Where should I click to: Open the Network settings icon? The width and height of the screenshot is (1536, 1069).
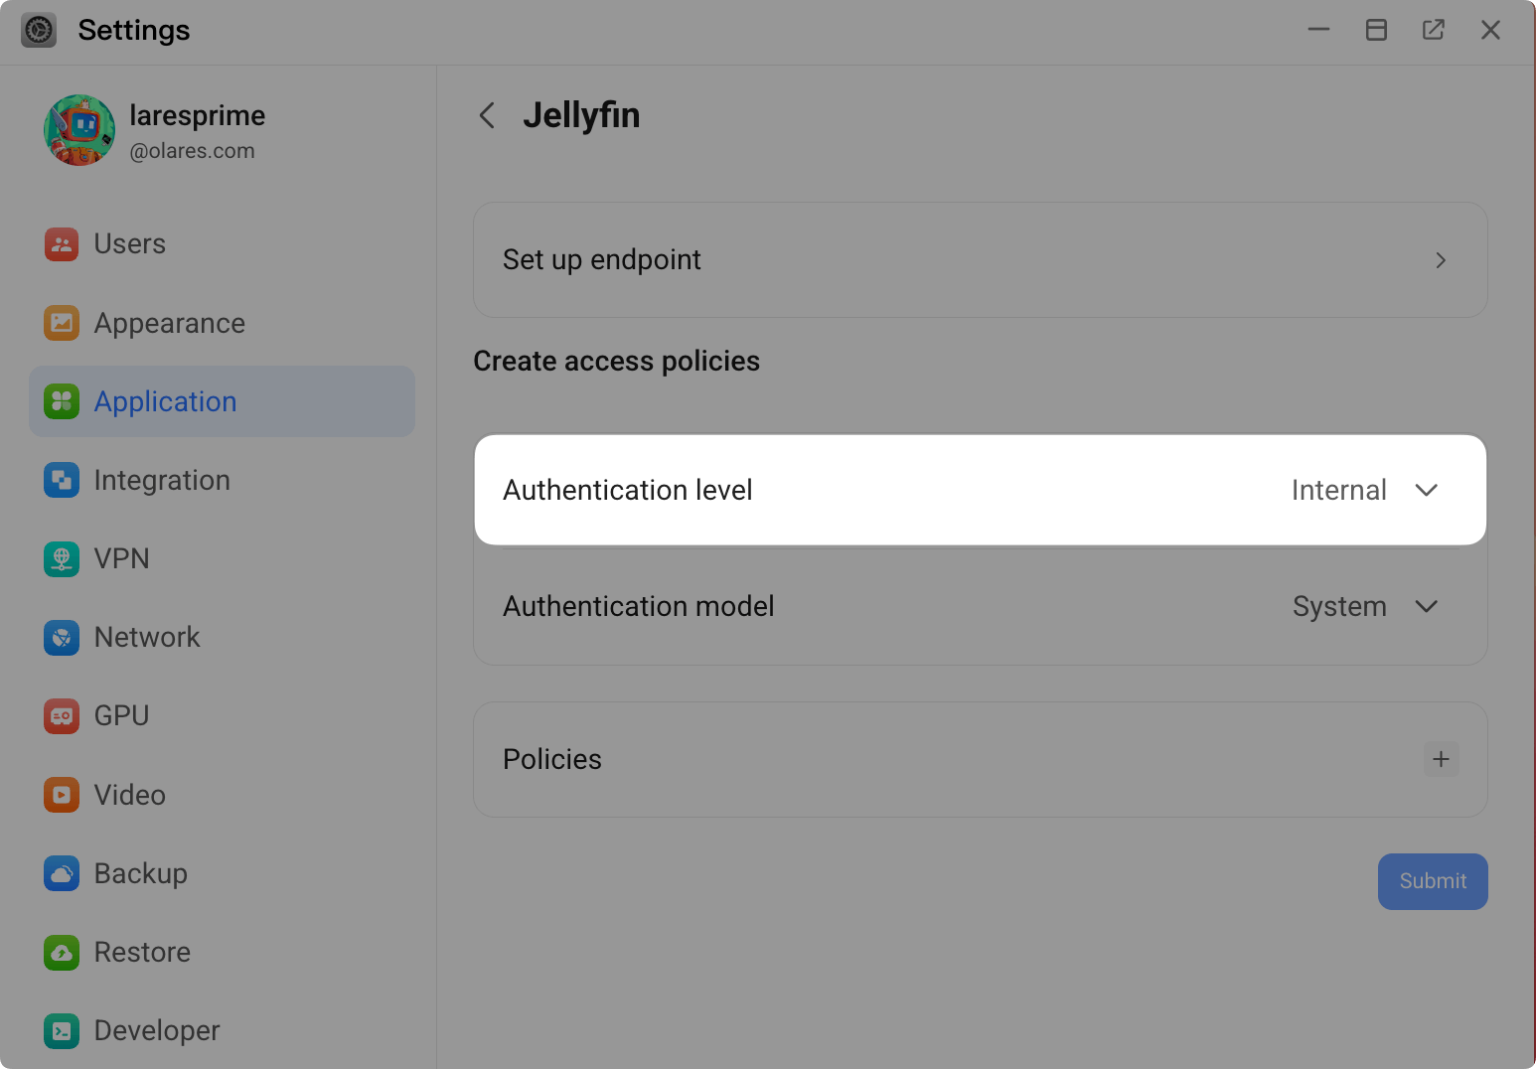click(62, 637)
